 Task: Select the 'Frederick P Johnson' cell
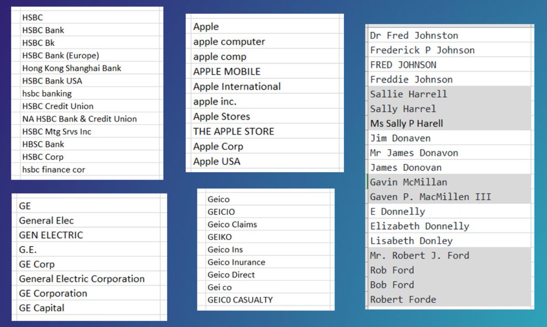pyautogui.click(x=449, y=50)
